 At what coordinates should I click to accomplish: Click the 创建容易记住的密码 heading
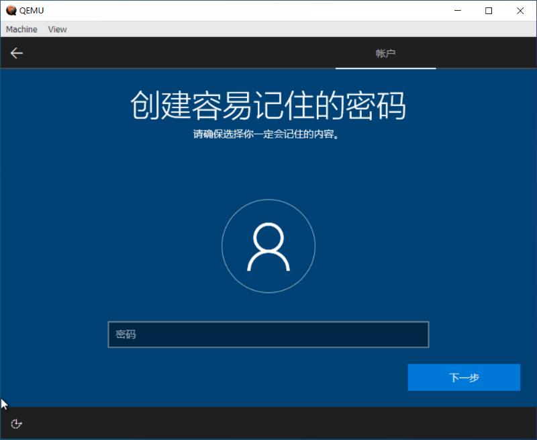tap(268, 104)
